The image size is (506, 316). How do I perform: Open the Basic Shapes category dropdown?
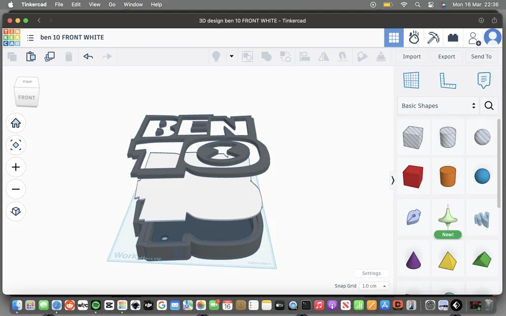438,106
